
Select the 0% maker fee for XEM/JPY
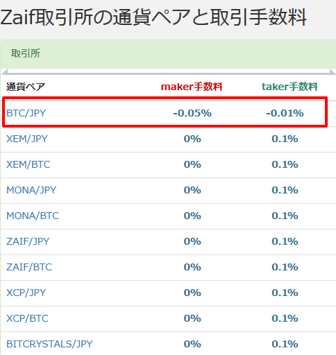(192, 139)
